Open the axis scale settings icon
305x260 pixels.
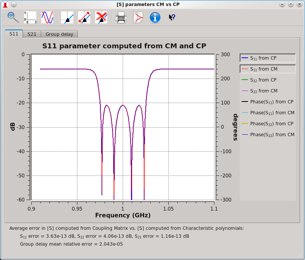30,17
